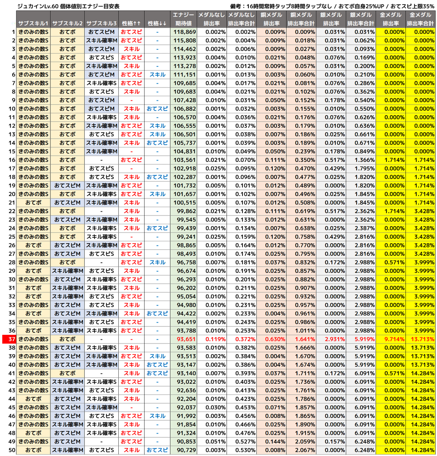
Task: Select the 98,865 energy cell
Action: pos(184,245)
